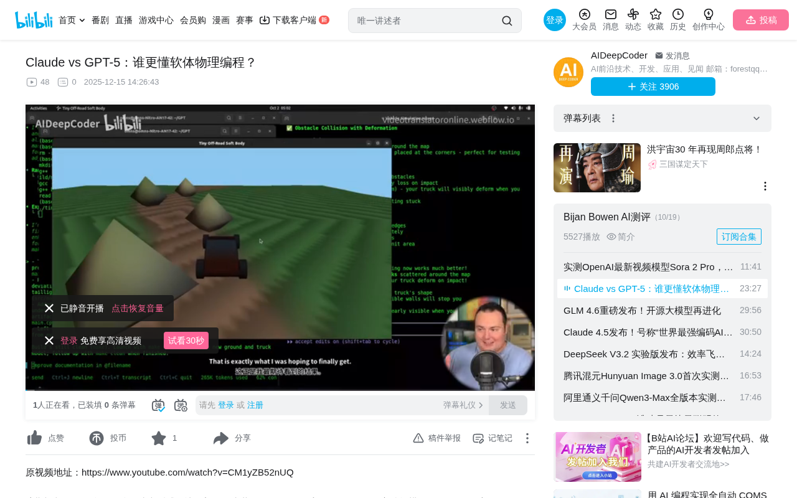Click the 发送 danmaku button
797x498 pixels.
coord(508,405)
